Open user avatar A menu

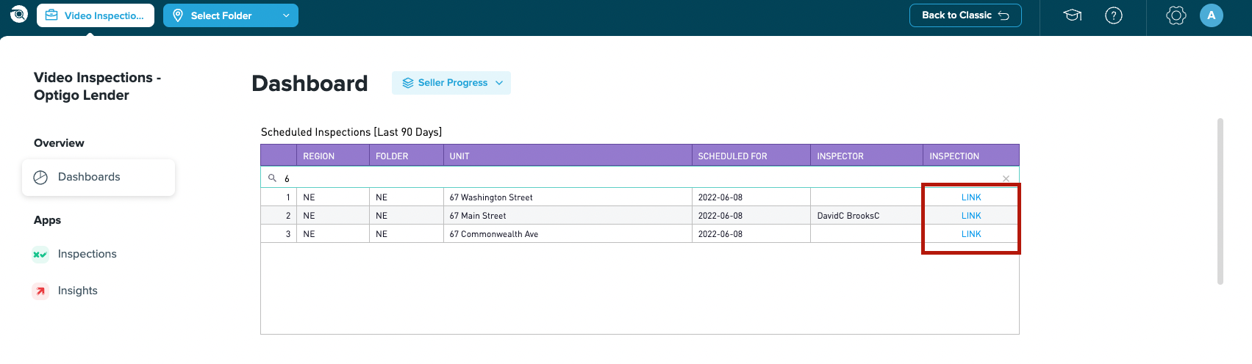pos(1212,15)
